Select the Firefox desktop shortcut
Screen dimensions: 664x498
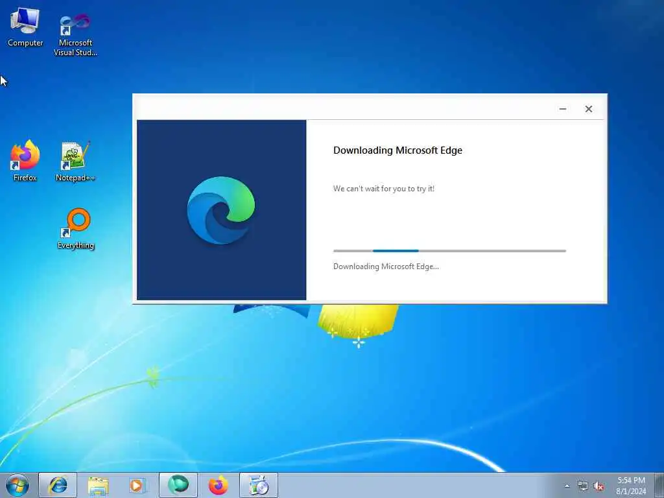point(25,161)
